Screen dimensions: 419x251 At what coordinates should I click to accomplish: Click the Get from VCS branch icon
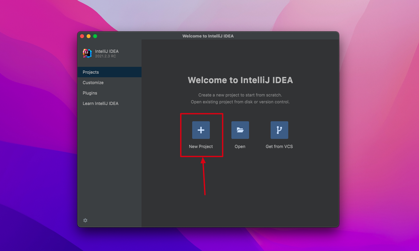tap(279, 130)
